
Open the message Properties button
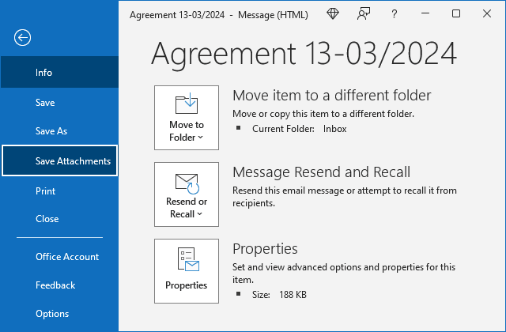[187, 271]
